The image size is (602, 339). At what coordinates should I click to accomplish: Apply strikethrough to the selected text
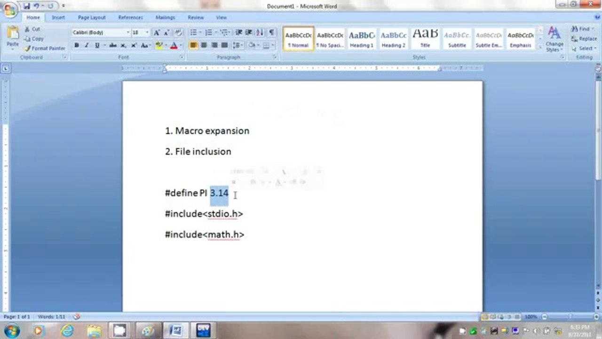pyautogui.click(x=112, y=46)
